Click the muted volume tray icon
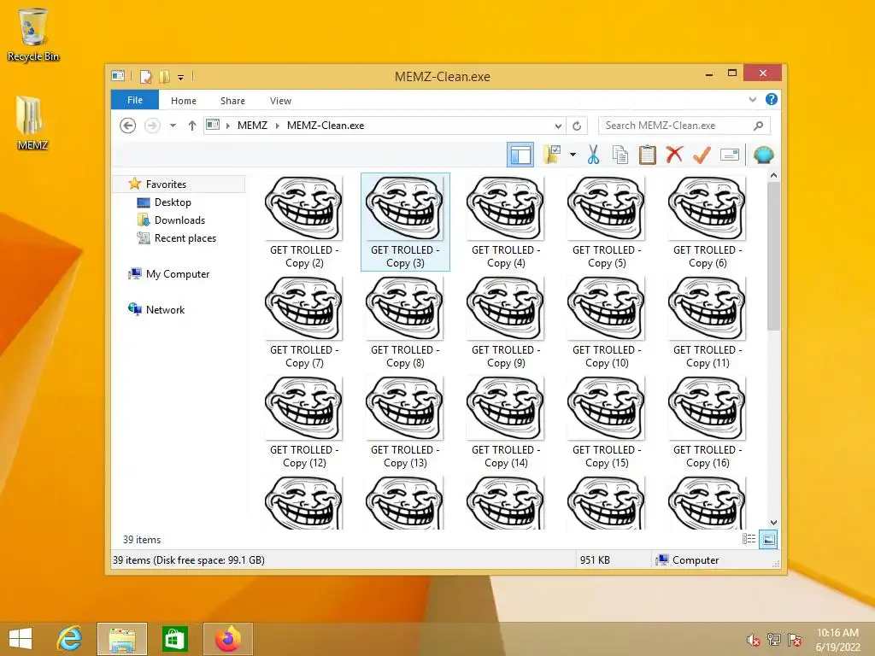875x656 pixels. [x=753, y=640]
